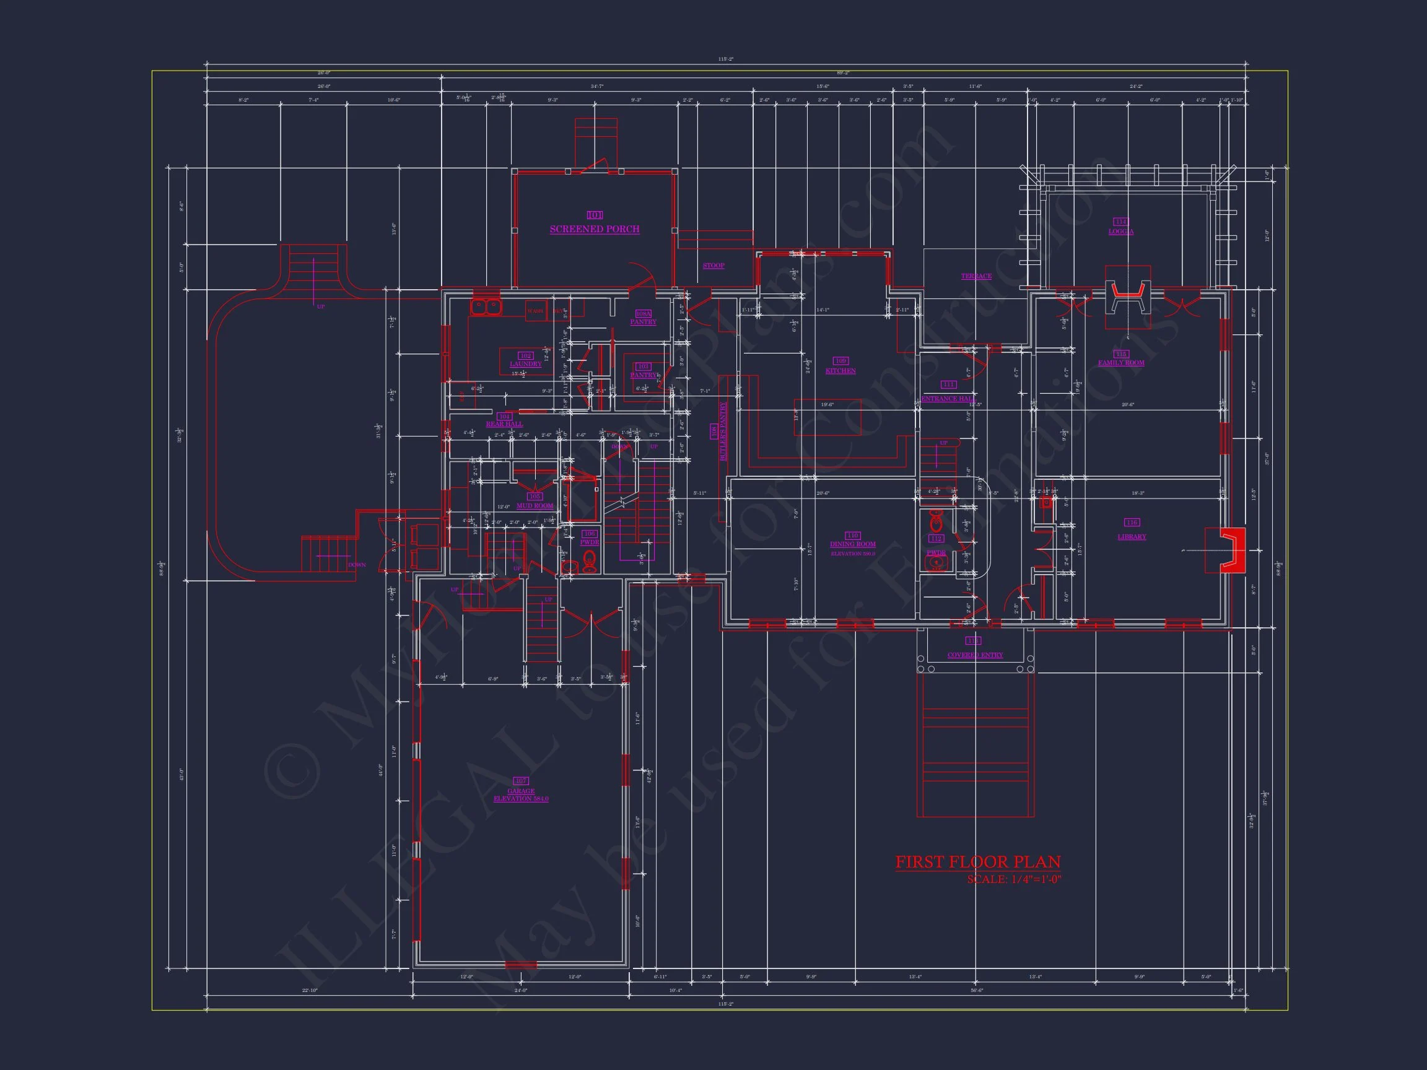The image size is (1427, 1070).
Task: Click the Stoop label near the porch
Action: pyautogui.click(x=713, y=266)
